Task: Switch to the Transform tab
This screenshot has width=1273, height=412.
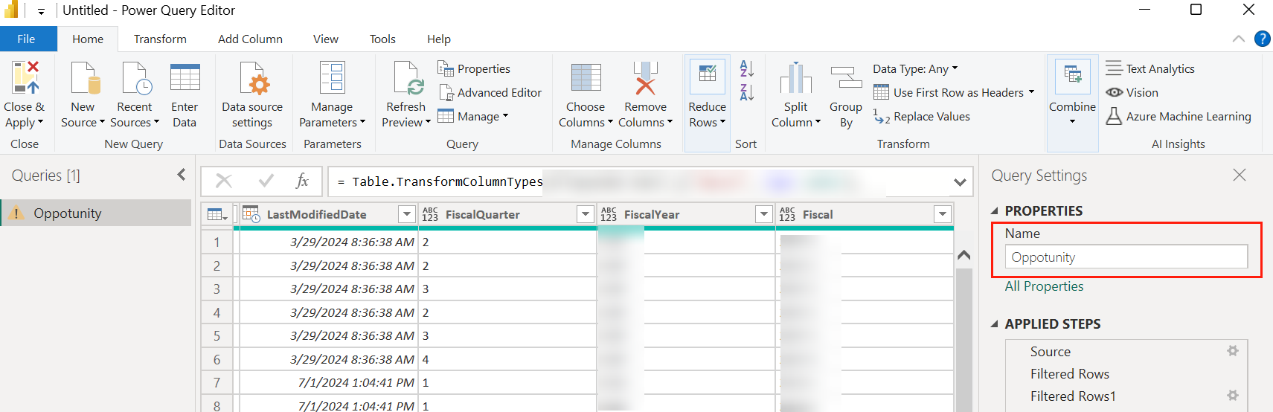Action: click(x=160, y=39)
